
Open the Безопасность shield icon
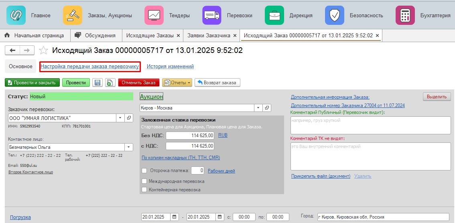(x=335, y=15)
